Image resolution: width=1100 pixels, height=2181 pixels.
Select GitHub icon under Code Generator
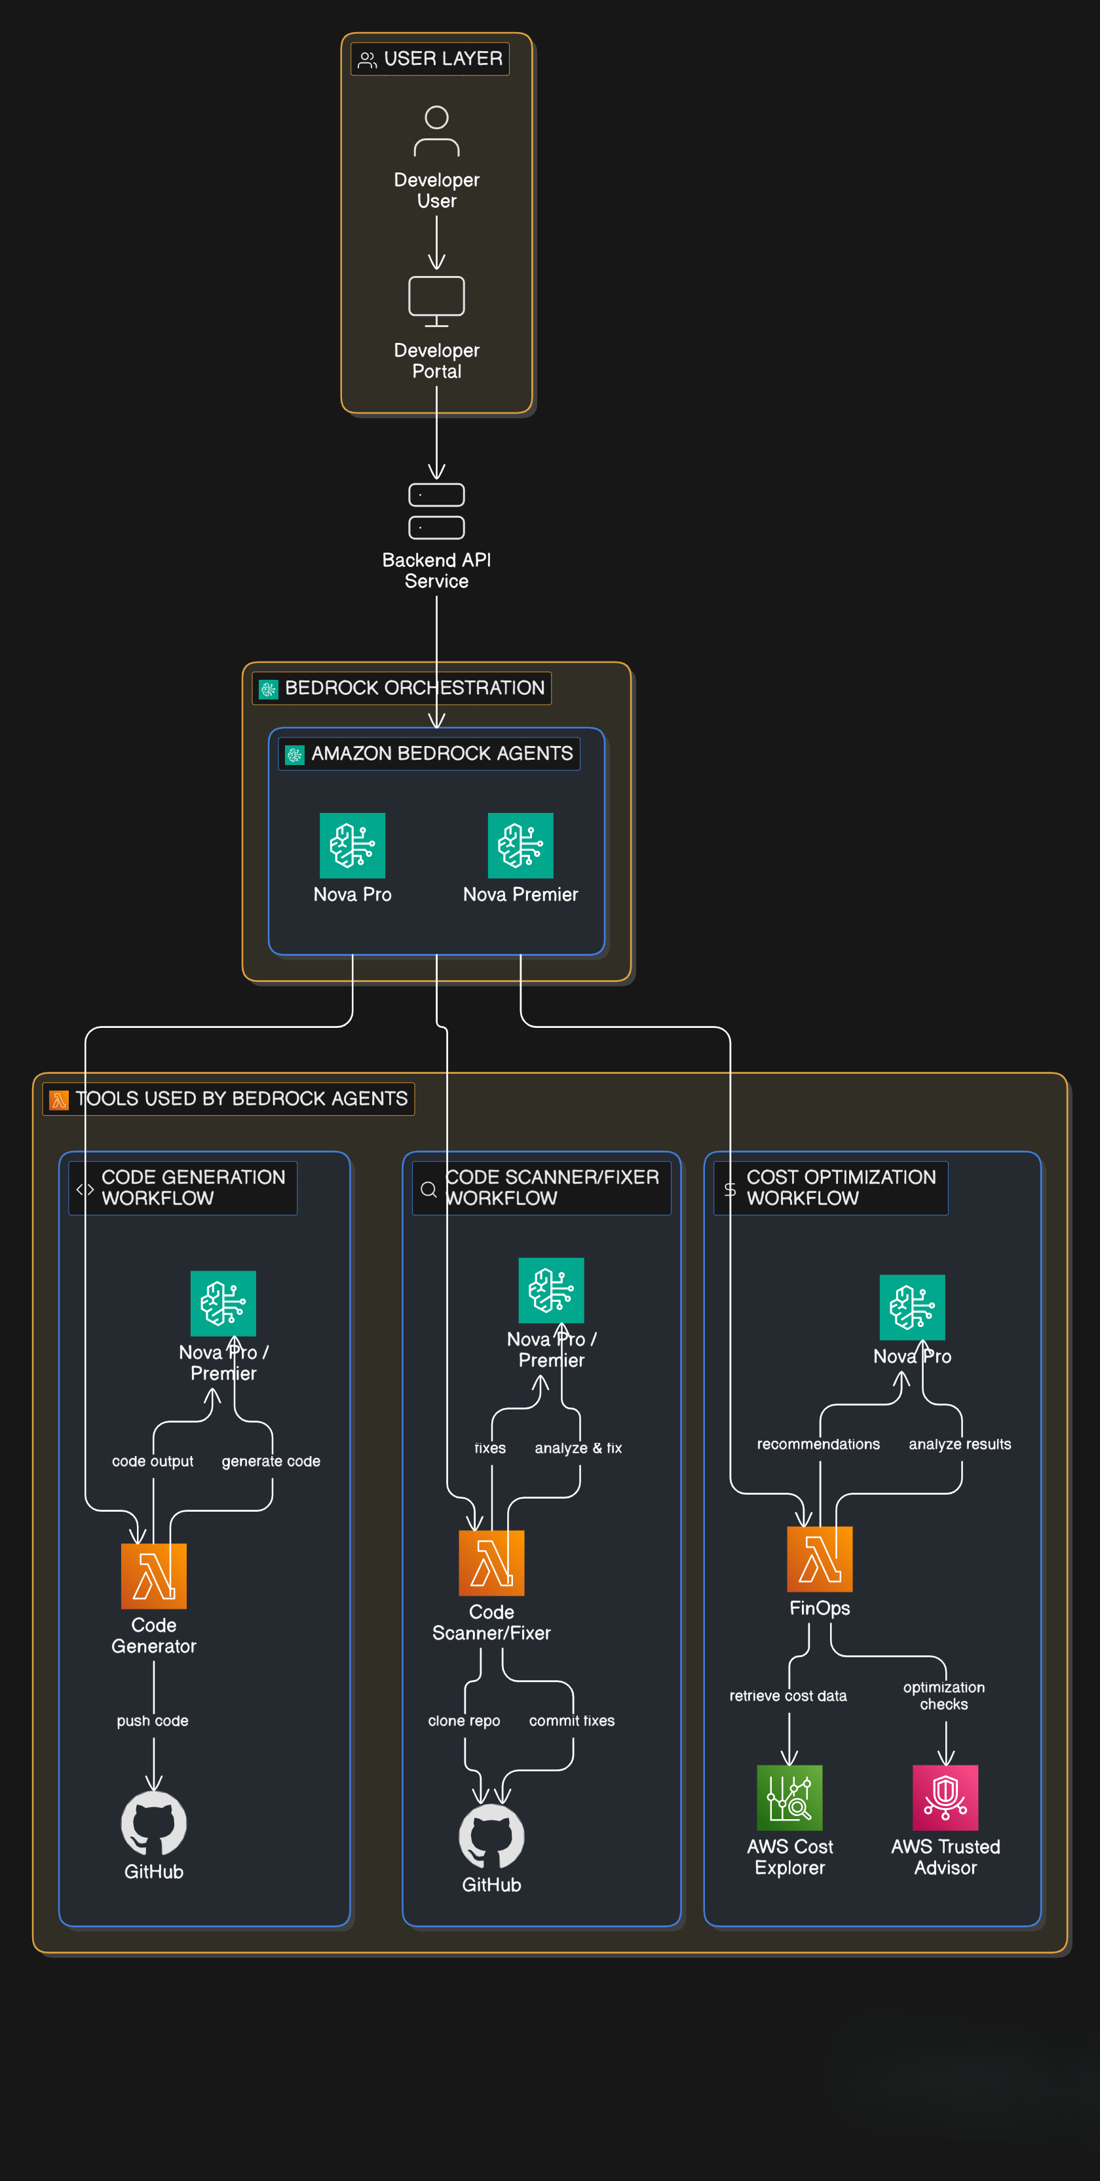click(x=154, y=1823)
